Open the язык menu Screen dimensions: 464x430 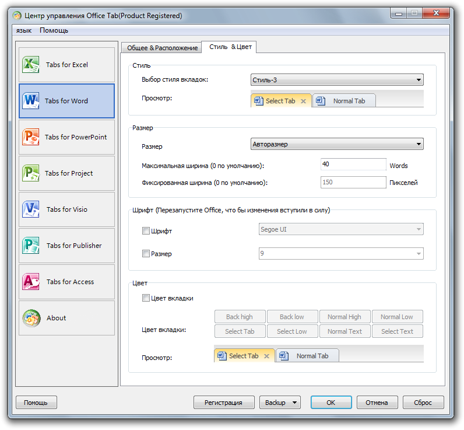tap(24, 30)
